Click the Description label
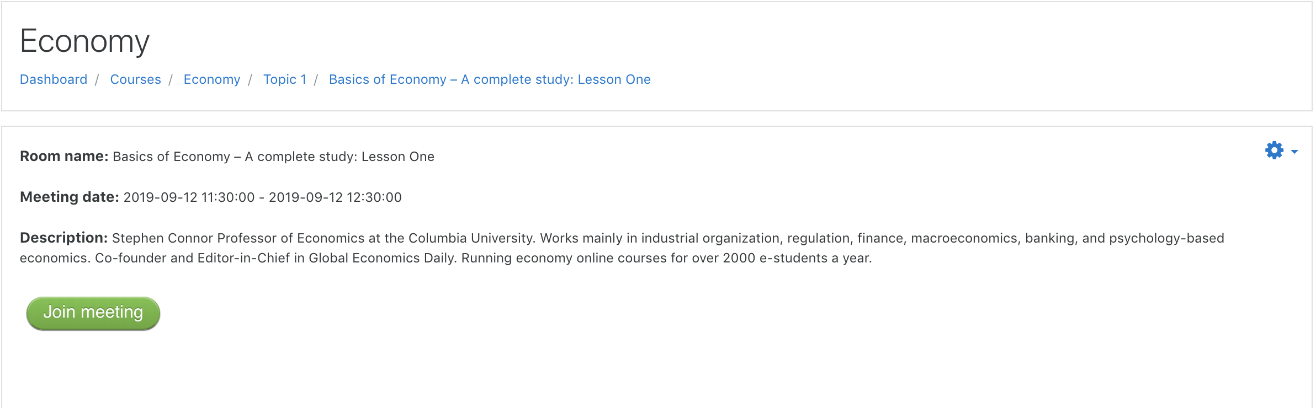 64,238
